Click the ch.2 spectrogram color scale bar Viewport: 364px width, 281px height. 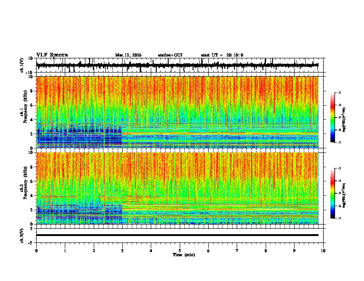pos(333,193)
